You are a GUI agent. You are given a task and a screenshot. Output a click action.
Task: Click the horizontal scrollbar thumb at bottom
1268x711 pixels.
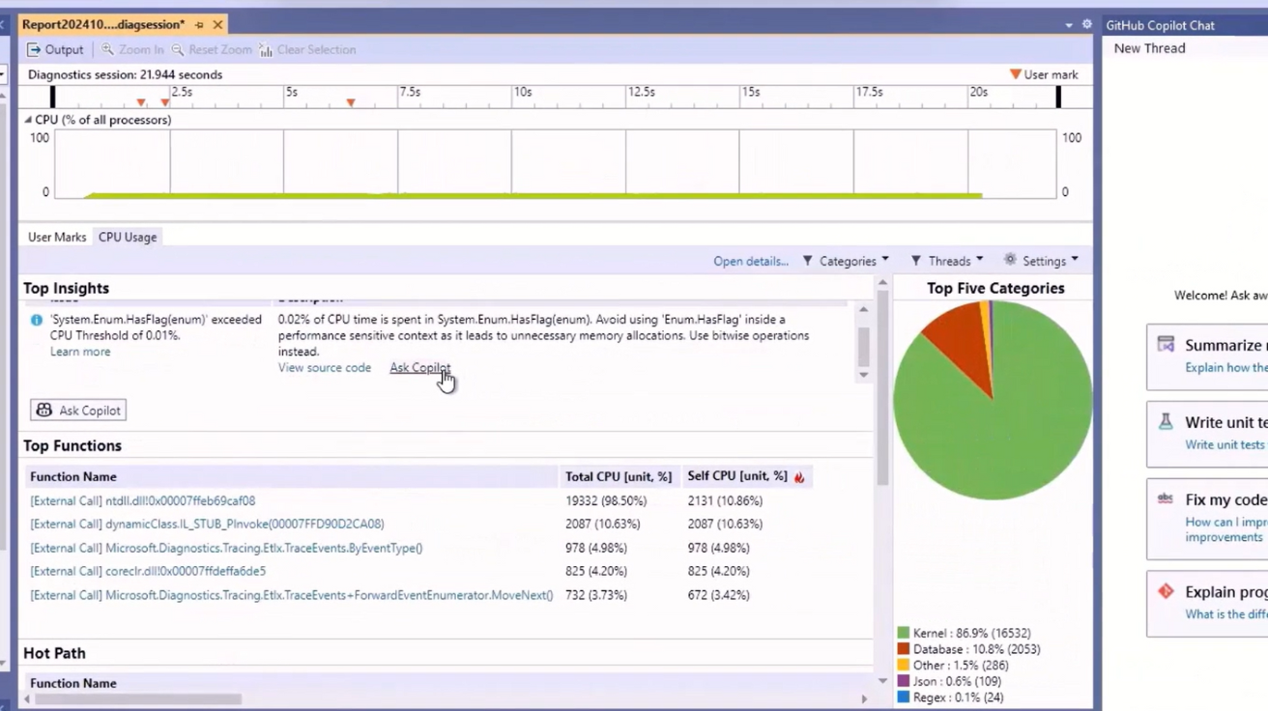[x=138, y=698]
